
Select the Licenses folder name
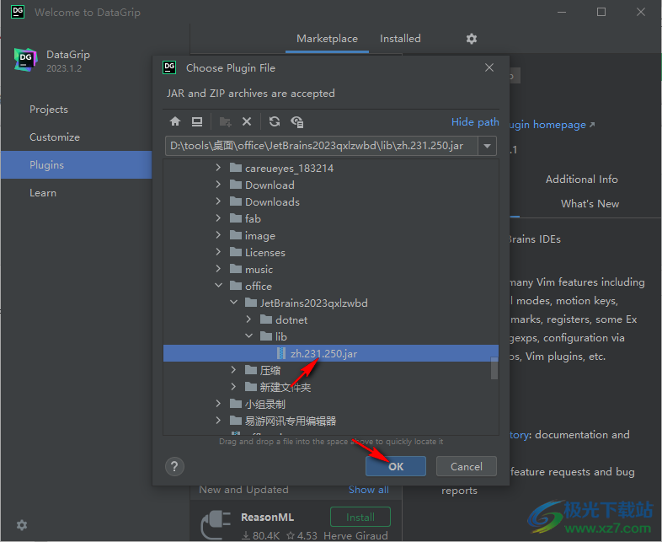(265, 253)
